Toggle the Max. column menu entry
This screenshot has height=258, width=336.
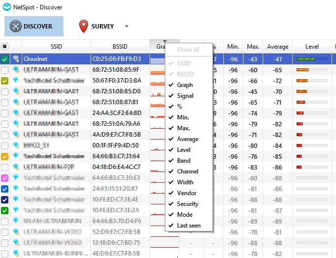[189, 128]
